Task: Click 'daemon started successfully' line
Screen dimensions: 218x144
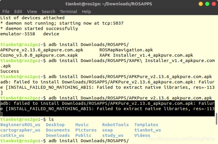Action: 39,29
